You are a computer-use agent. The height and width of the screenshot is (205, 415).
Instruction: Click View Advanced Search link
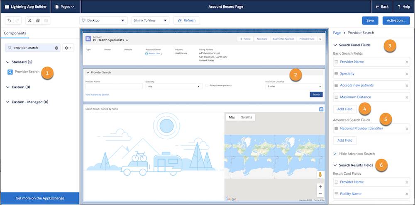click(x=97, y=94)
